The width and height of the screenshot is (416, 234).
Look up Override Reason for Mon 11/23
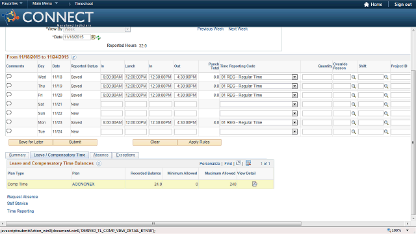point(354,123)
